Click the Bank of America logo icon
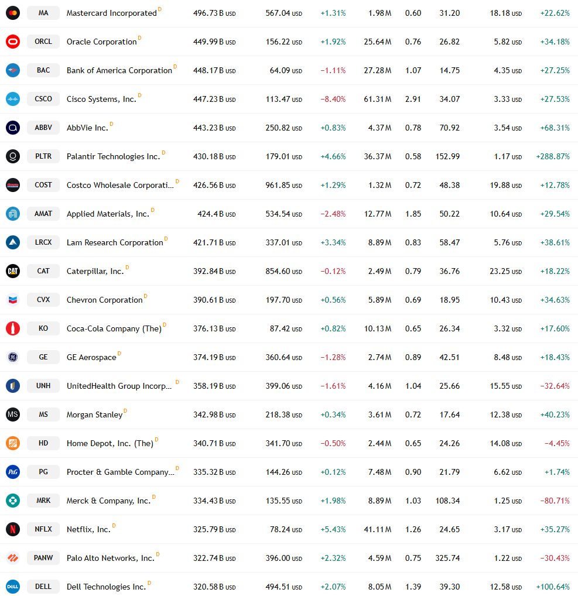The image size is (578, 596). click(12, 70)
